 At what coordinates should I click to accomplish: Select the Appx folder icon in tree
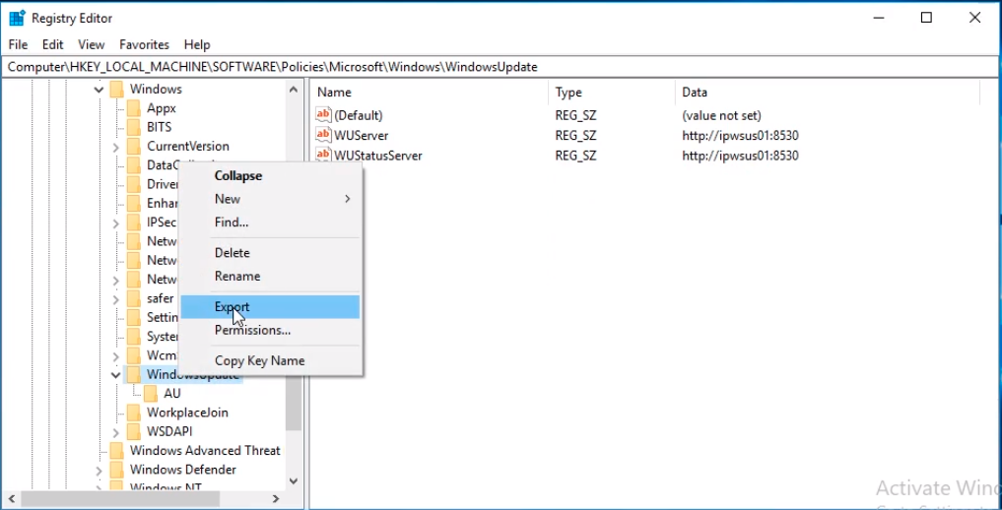point(133,108)
